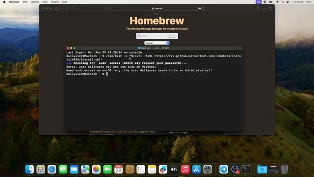Go back in Safari
314x177 pixels.
(67, 8)
